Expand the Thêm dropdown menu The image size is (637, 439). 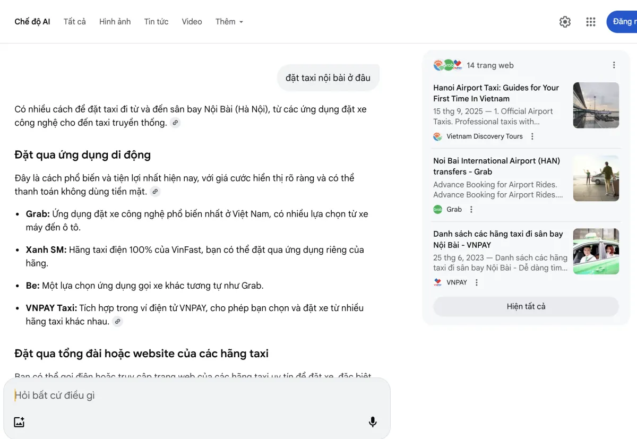pyautogui.click(x=229, y=22)
